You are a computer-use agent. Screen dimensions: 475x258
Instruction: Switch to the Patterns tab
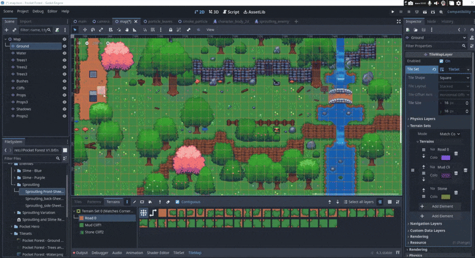[x=94, y=202]
